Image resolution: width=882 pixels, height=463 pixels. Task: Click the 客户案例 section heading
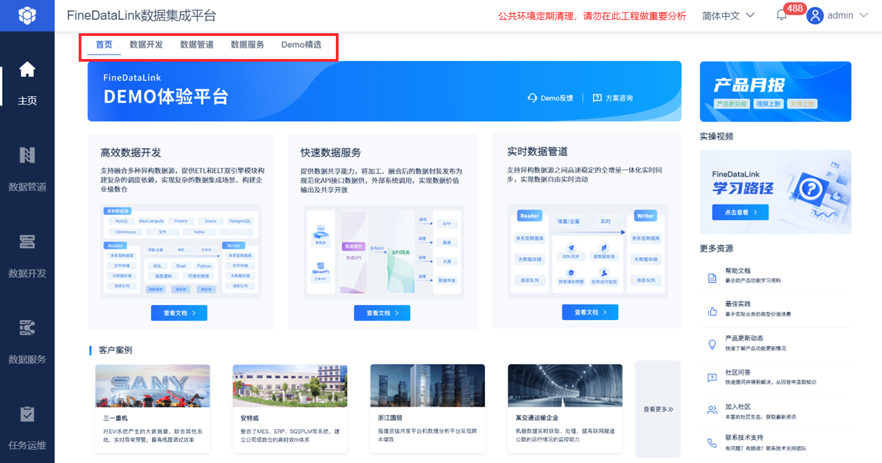pos(115,350)
